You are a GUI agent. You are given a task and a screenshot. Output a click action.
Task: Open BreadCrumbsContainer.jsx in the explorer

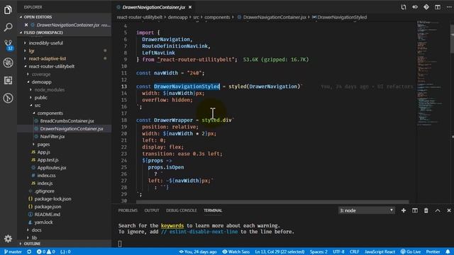coord(67,121)
